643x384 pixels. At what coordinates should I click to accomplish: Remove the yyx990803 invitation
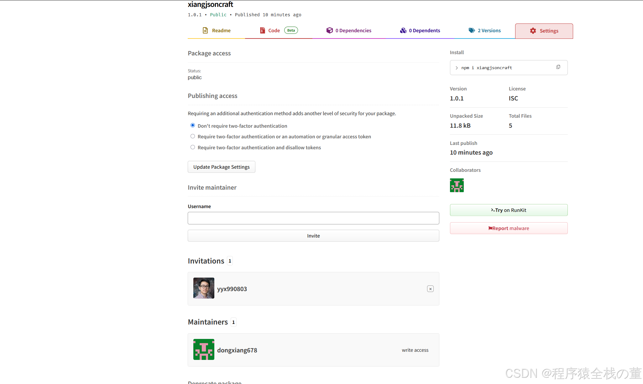tap(430, 289)
